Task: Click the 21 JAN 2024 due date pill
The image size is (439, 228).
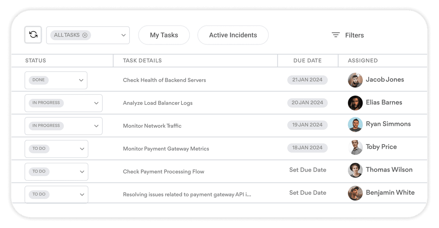Action: coord(307,80)
